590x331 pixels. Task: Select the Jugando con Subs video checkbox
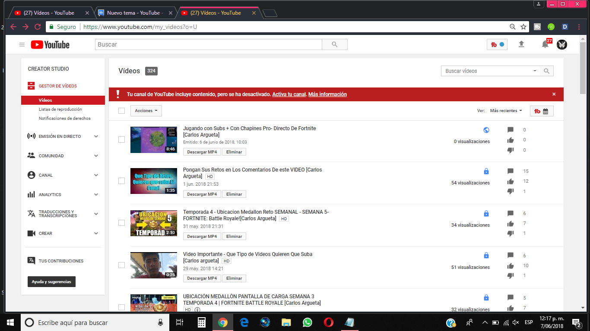click(122, 139)
